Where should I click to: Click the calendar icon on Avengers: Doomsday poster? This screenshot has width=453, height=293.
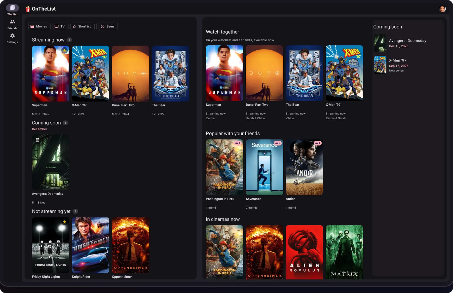coord(37,140)
